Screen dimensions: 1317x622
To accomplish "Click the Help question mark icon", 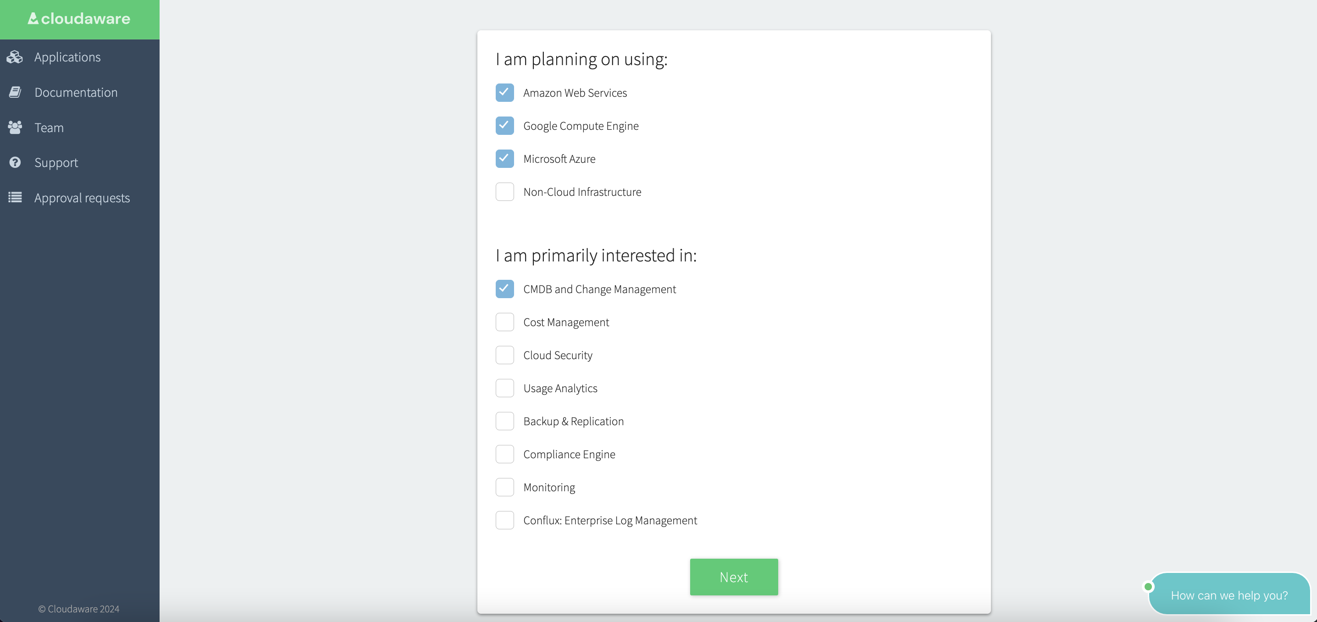I will [14, 162].
